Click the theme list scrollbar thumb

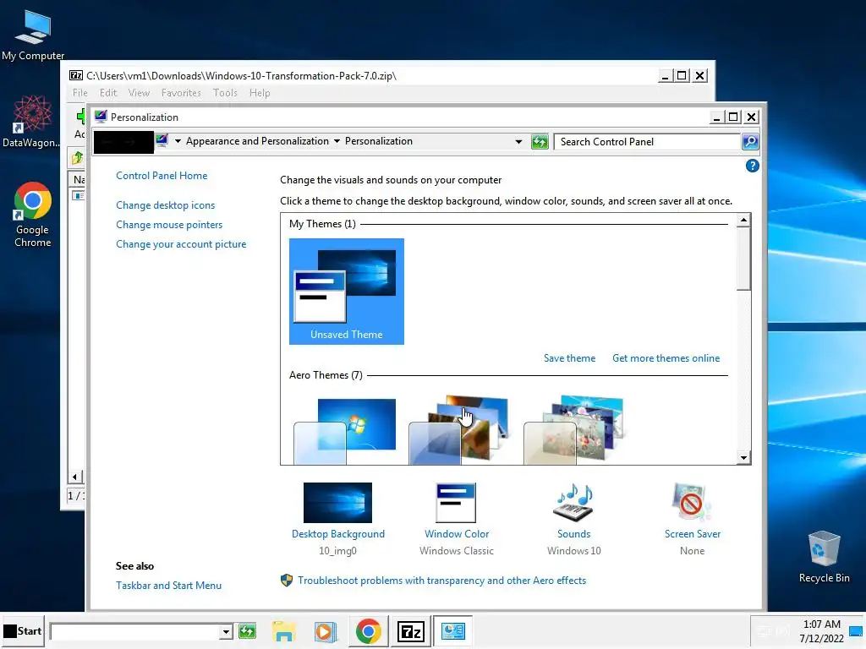point(743,259)
